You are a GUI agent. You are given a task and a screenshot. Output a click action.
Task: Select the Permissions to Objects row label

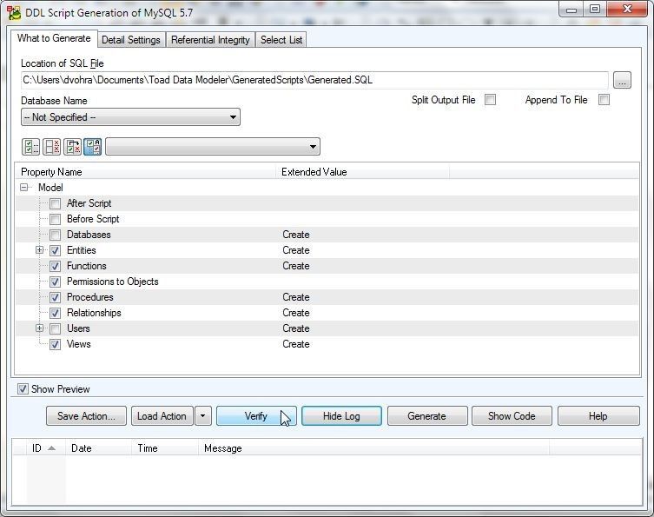coord(113,282)
